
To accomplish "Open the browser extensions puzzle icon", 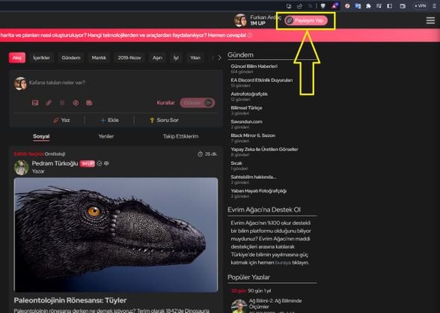I will point(368,6).
